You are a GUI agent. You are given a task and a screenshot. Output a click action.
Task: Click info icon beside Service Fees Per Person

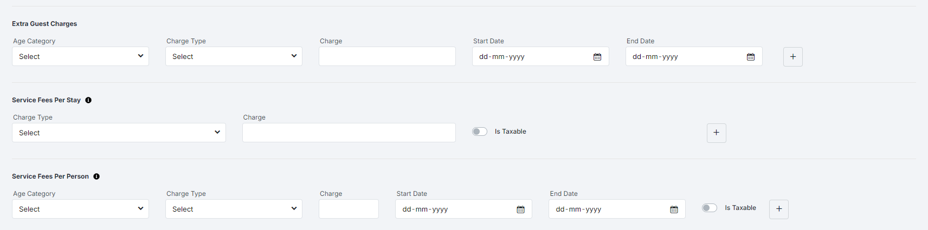pyautogui.click(x=96, y=176)
